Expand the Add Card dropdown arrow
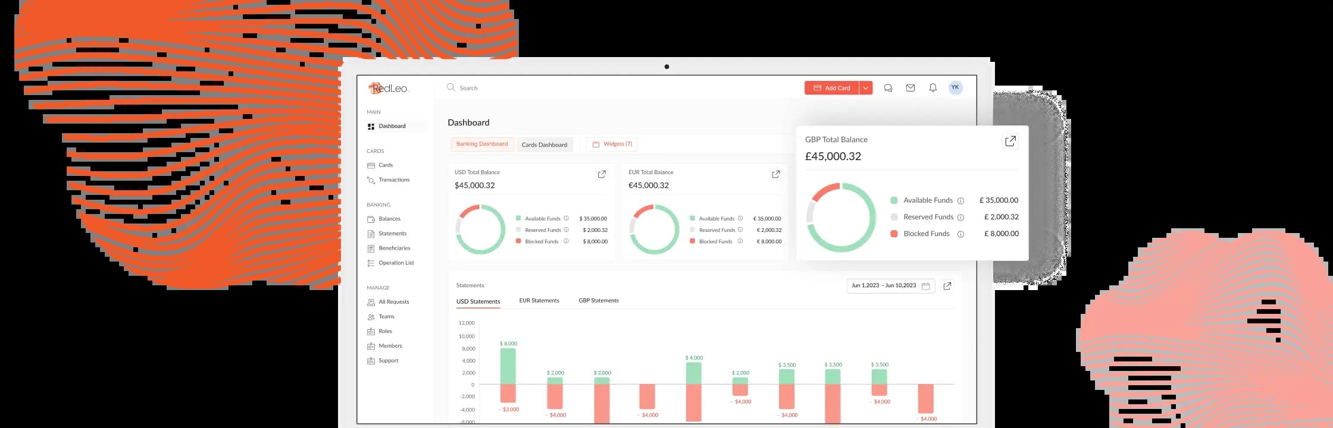1333x428 pixels. click(x=866, y=88)
